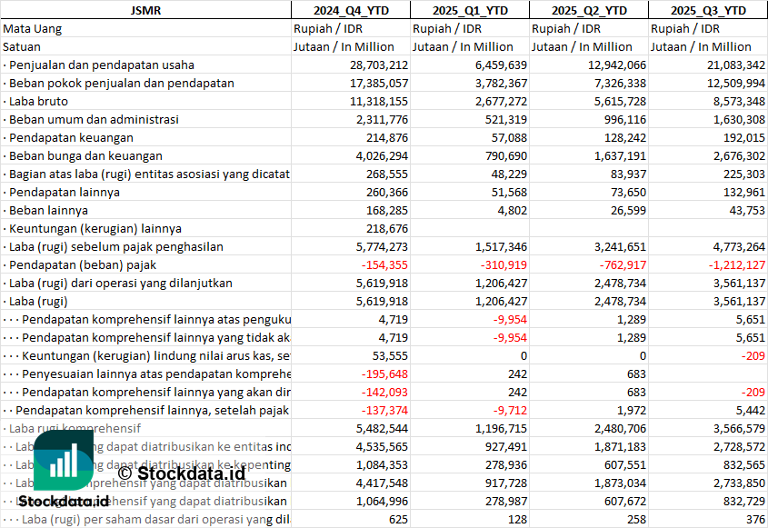Select Keuntungan (kerugian) lainnya label
The height and width of the screenshot is (528, 768).
point(95,228)
